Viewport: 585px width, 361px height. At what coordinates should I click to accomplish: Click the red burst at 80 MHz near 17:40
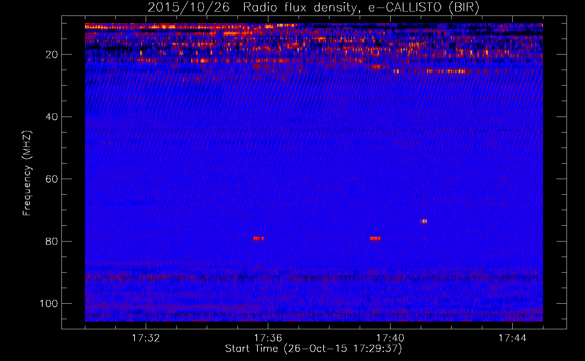coord(375,239)
